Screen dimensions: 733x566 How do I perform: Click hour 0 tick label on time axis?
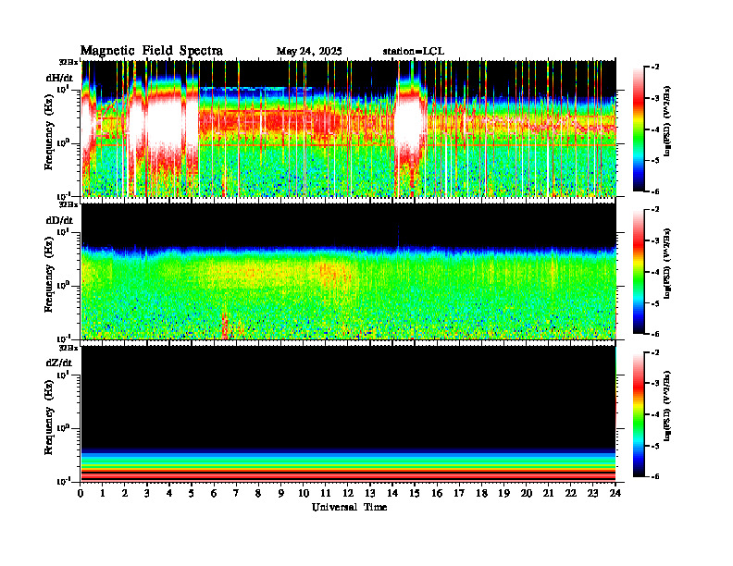pos(81,494)
